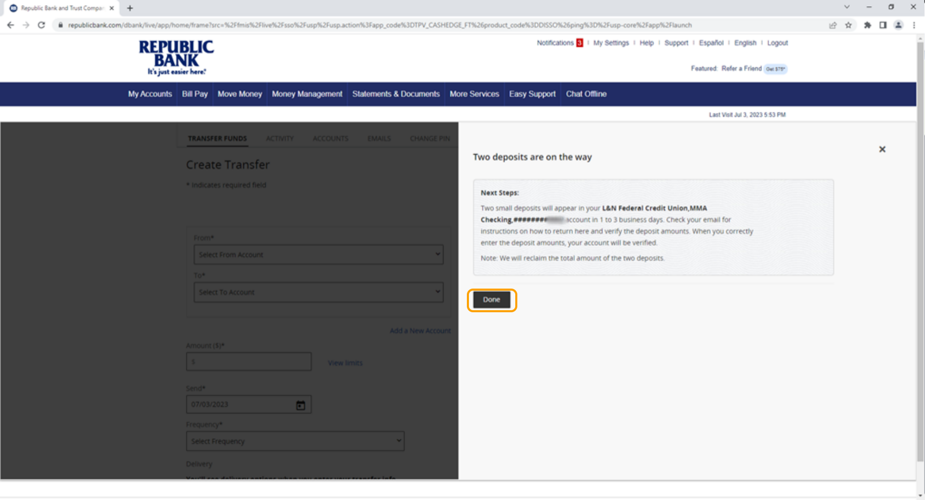Expand the Select From Account dropdown
Screen dimensions: 925x500
319,255
